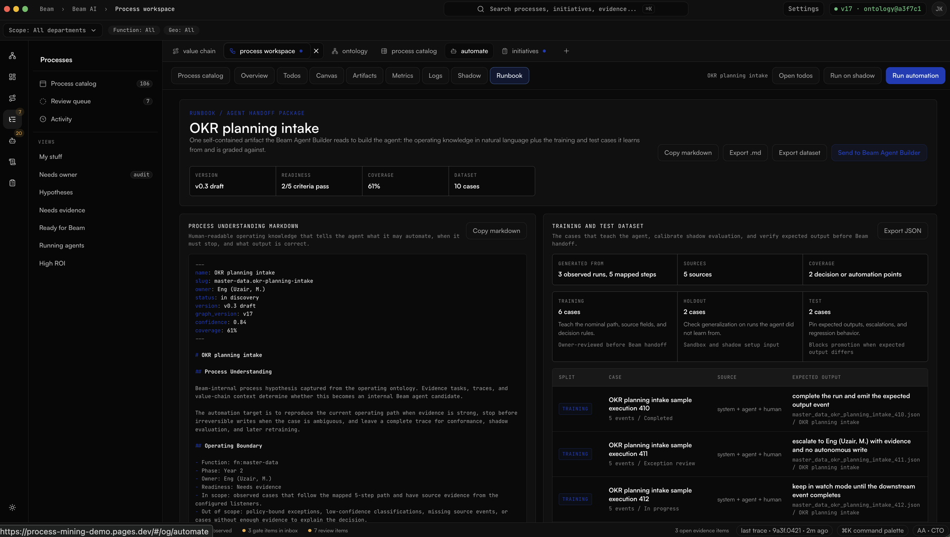This screenshot has height=537, width=950.
Task: Open the Metrics sub-tab
Action: tap(403, 75)
